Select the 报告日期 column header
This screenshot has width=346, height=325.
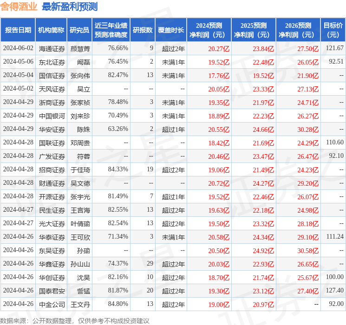(x=18, y=30)
